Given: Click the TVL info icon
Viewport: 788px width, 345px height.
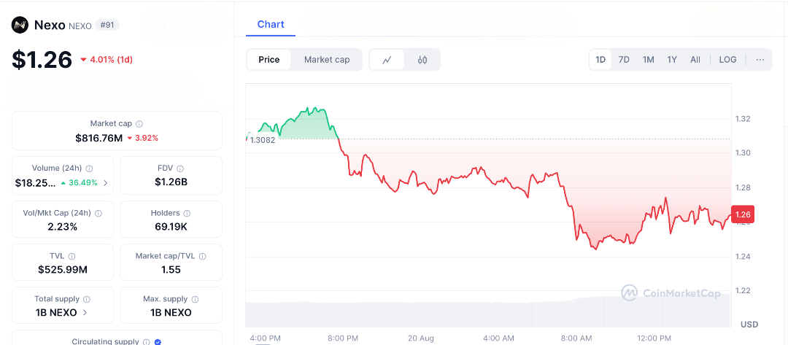Looking at the screenshot, I should coord(72,257).
